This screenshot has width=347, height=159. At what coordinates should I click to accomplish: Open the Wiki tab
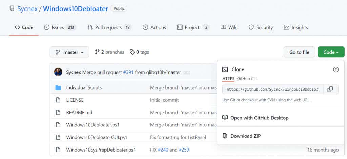tap(229, 27)
